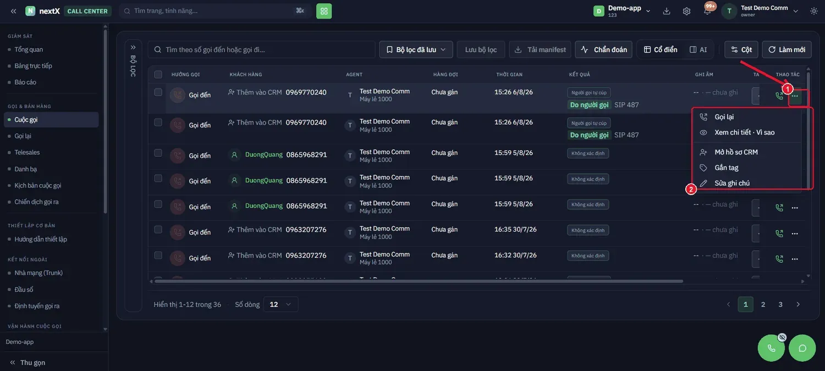This screenshot has width=825, height=371.
Task: Open three-dot actions for the 16:32 30/7/26 row
Action: coord(795,259)
